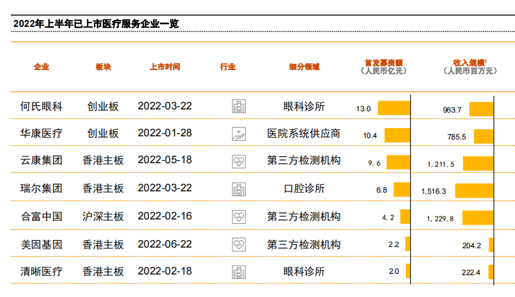
Task: Click the building icon in 清晰医疗 row
Action: pos(239,272)
